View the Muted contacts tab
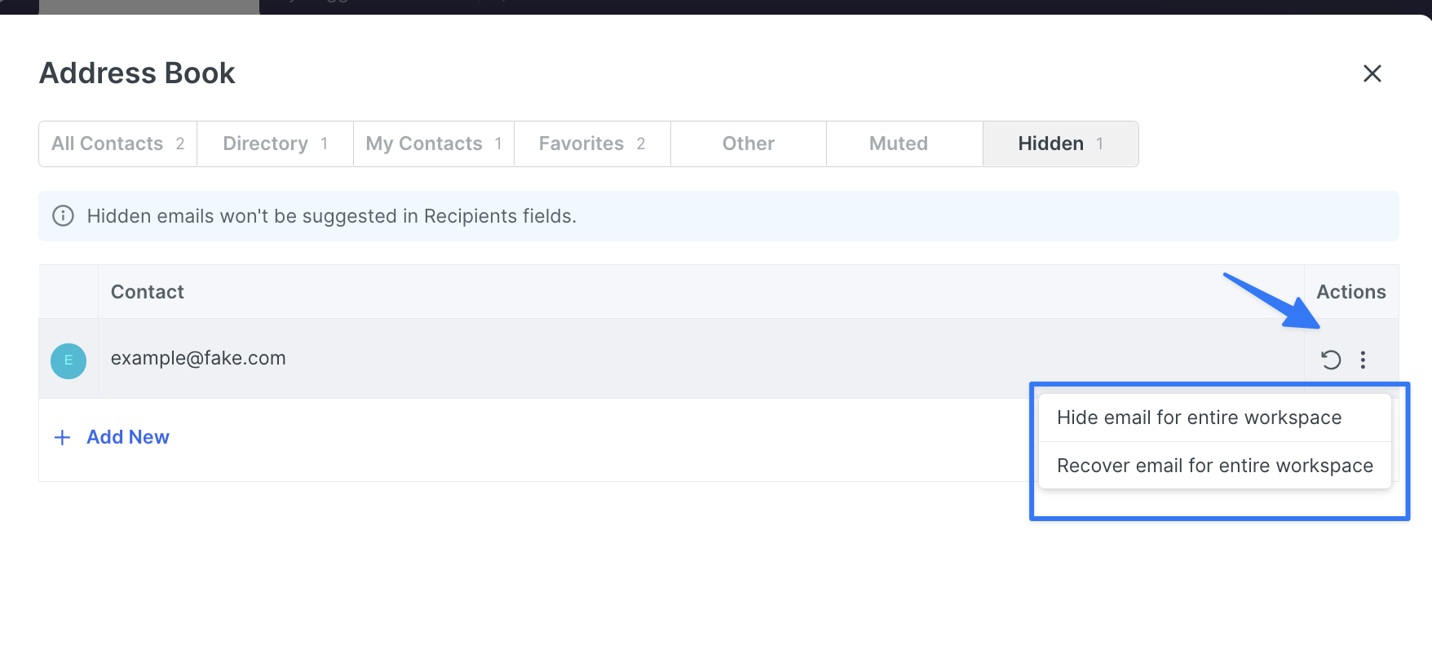The image size is (1432, 654). coord(898,144)
